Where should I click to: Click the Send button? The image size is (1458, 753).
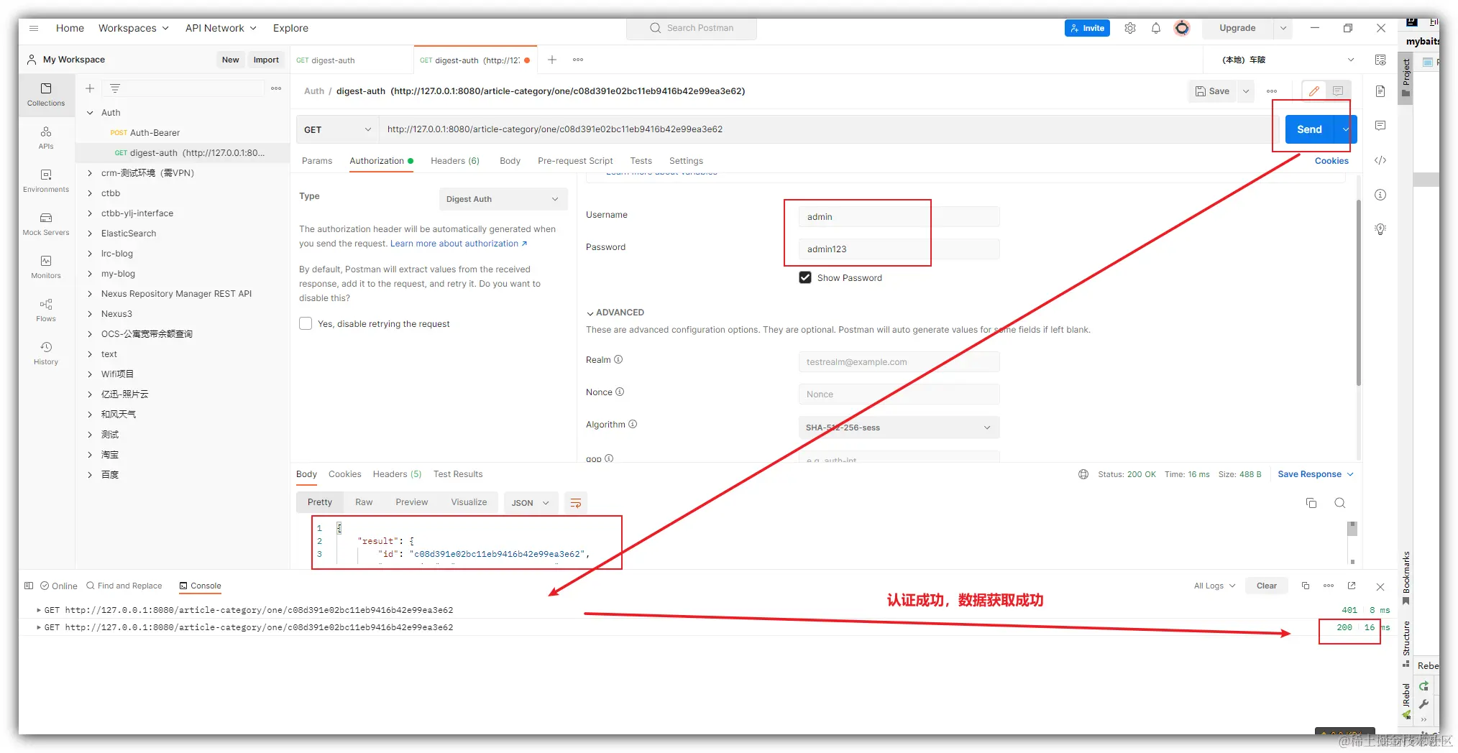pyautogui.click(x=1309, y=129)
